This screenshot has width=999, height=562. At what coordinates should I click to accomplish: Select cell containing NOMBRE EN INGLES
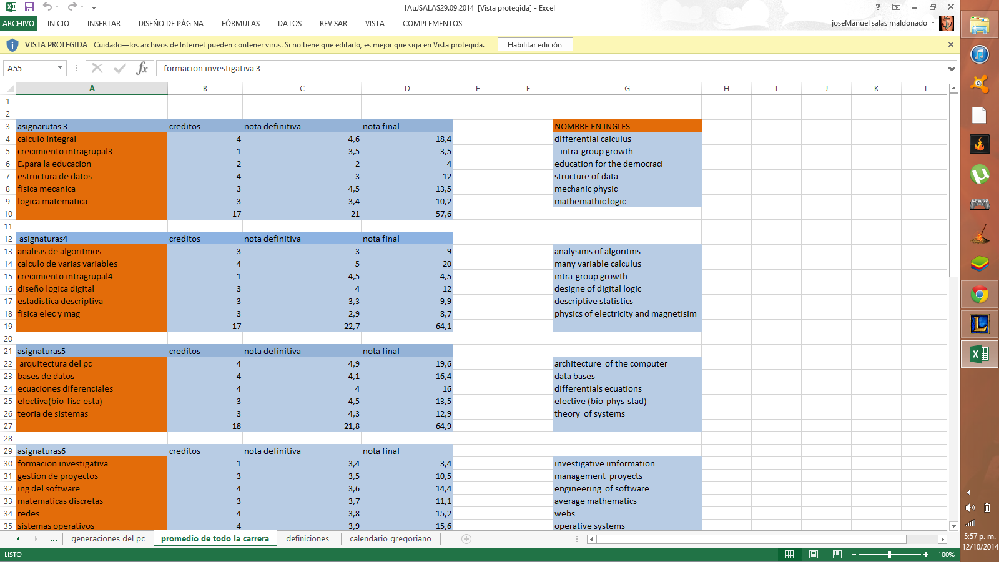point(627,126)
